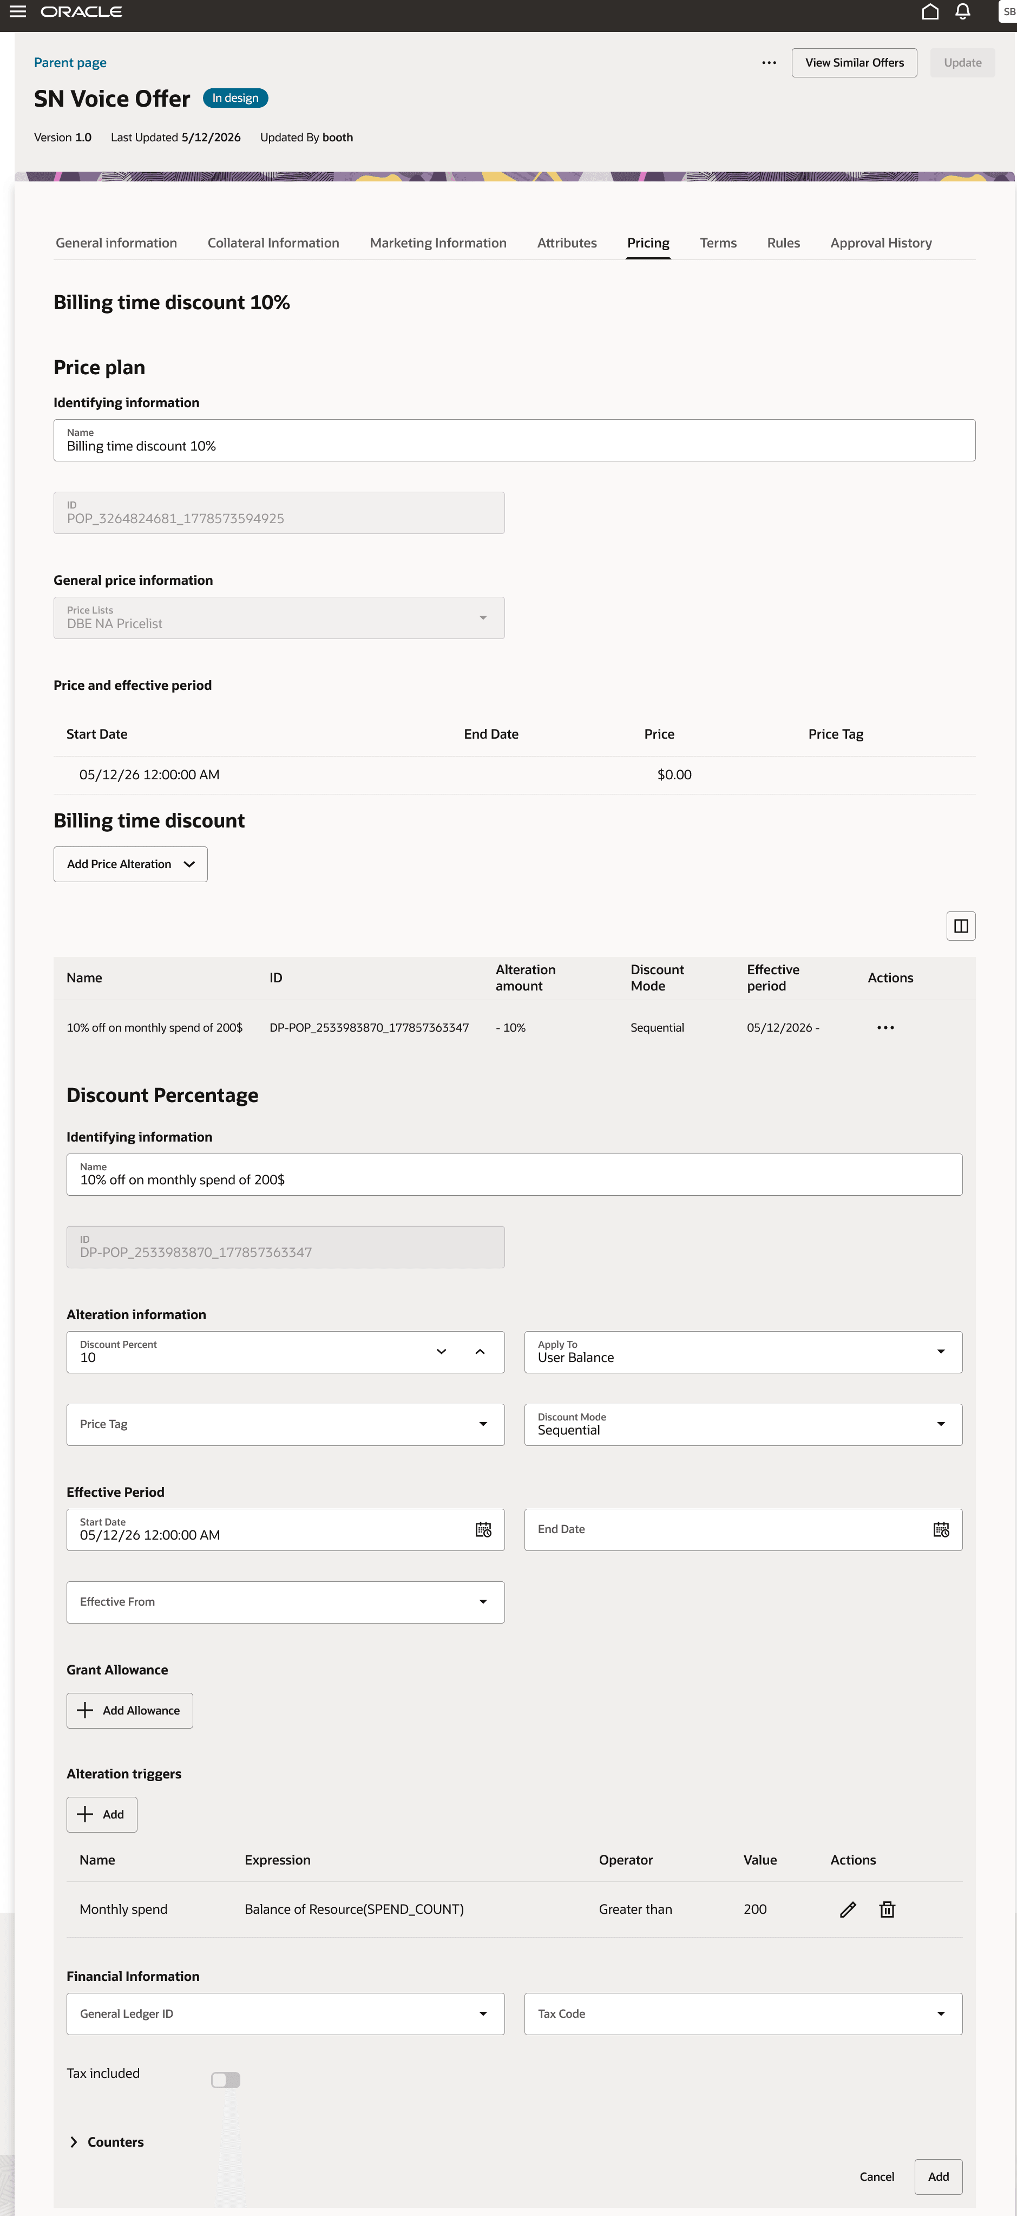
Task: Switch to Collateral Information tab
Action: (x=273, y=243)
